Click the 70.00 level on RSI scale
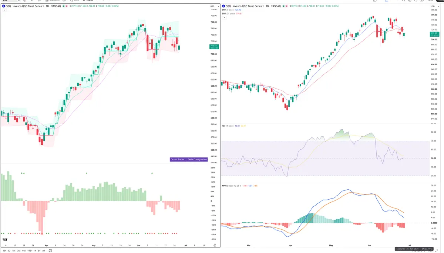The height and width of the screenshot is (253, 444). tap(433, 141)
